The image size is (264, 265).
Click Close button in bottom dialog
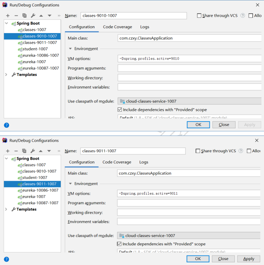[x=223, y=259]
